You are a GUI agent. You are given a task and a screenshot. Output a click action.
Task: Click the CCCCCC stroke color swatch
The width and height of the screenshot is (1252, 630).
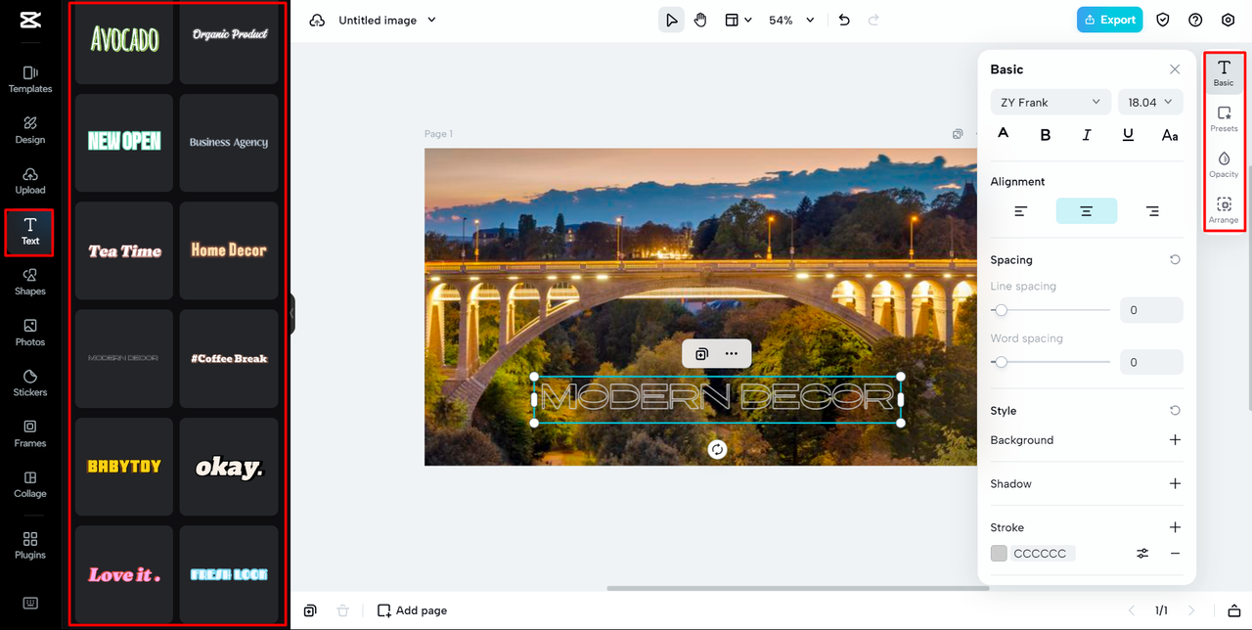click(x=999, y=554)
